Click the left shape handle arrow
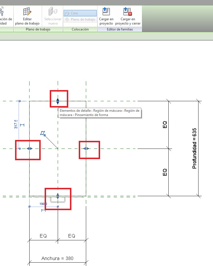The width and height of the screenshot is (213, 266). 30,149
